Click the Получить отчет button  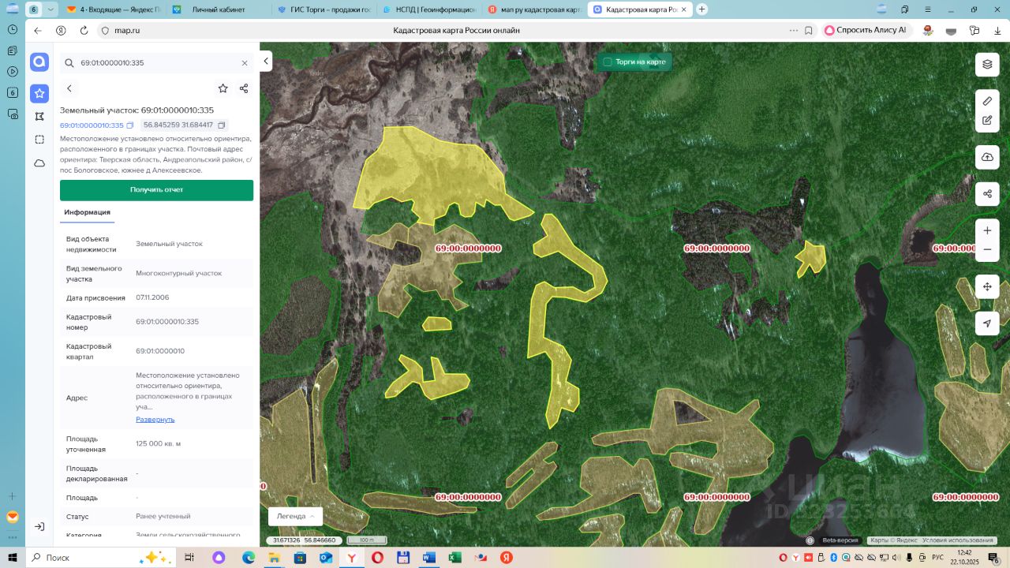pos(156,190)
